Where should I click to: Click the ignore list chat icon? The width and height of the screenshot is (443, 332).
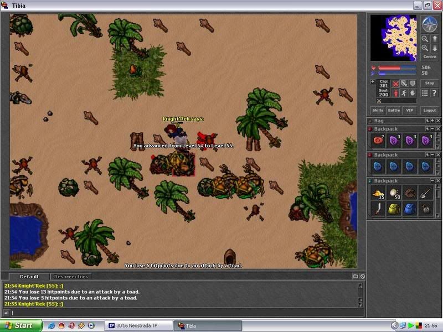(363, 276)
